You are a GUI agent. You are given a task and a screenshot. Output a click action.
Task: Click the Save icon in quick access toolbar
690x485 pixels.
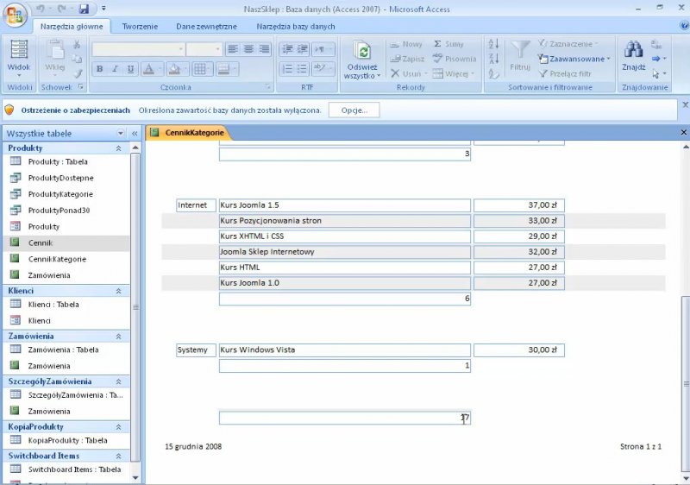[84, 9]
